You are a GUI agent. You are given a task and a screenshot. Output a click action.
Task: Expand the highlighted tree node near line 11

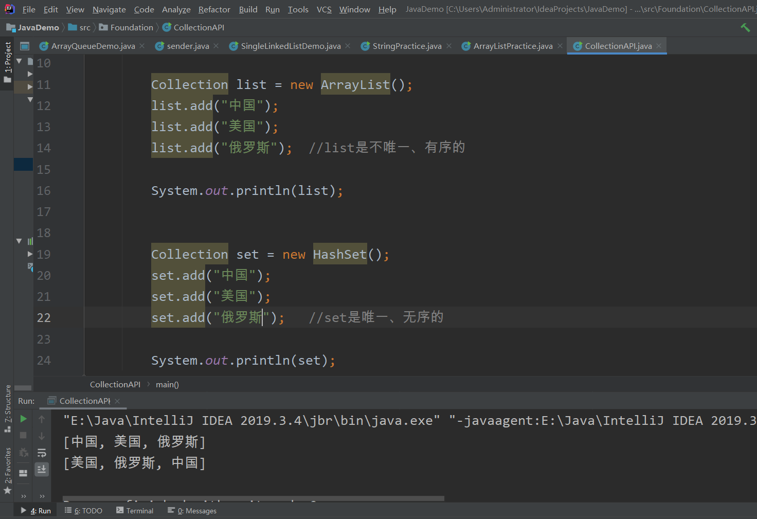point(30,86)
